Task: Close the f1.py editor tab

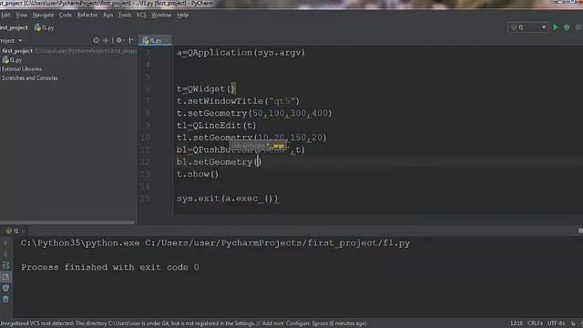Action: coord(168,40)
